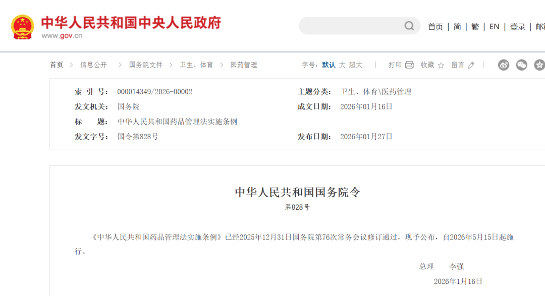Open 国务院文件 breadcrumb link

point(146,65)
